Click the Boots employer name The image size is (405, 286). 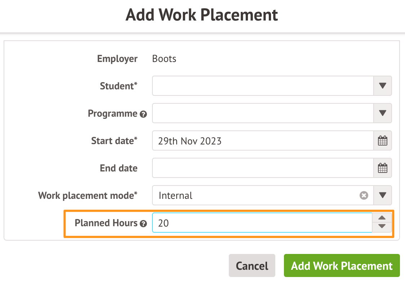(x=164, y=58)
